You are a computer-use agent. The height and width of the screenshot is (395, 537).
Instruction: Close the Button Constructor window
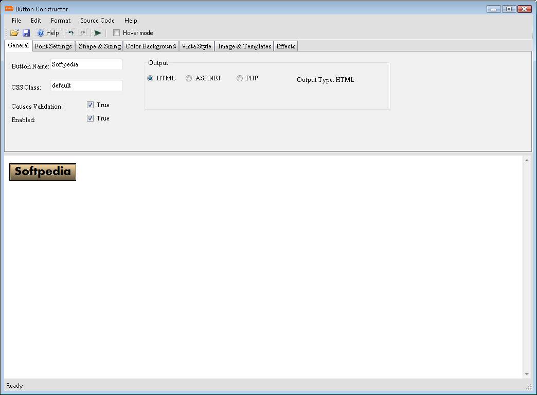(524, 9)
